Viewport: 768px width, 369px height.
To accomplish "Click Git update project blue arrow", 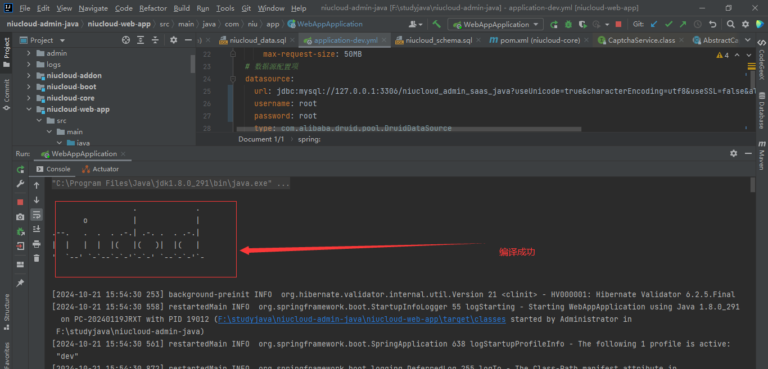I will point(654,24).
